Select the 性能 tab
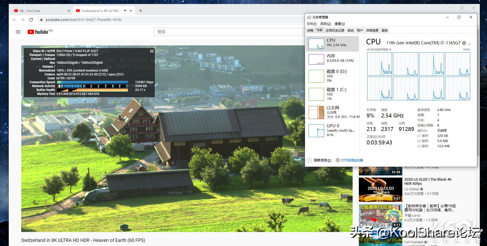This screenshot has height=246, width=487. 319,30
